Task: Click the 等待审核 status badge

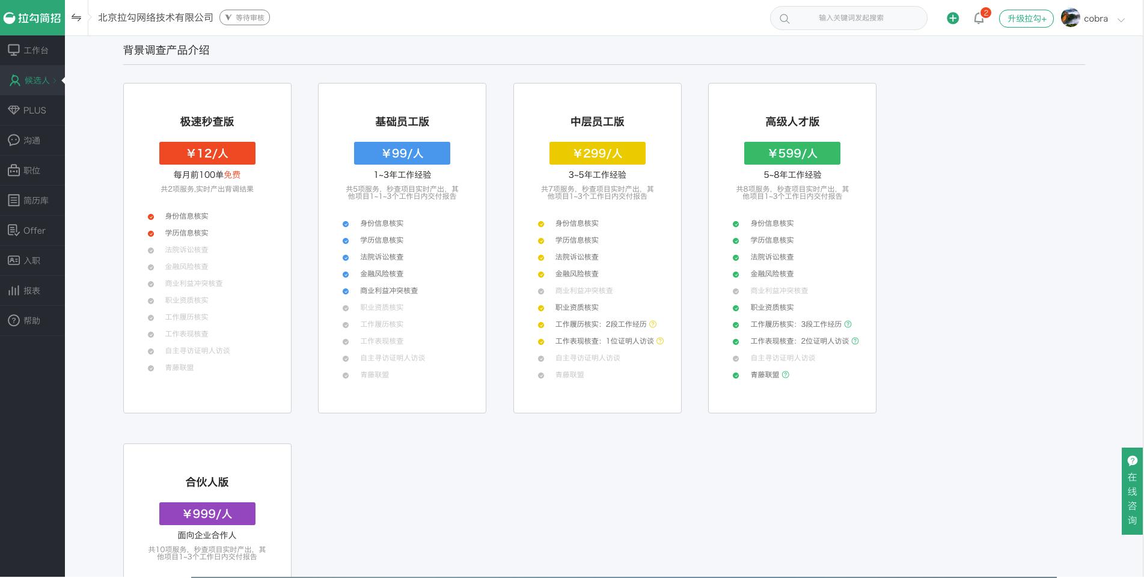Action: 245,17
